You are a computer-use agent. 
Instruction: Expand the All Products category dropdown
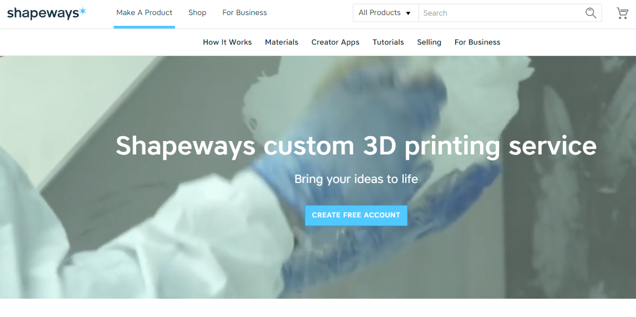tap(385, 12)
